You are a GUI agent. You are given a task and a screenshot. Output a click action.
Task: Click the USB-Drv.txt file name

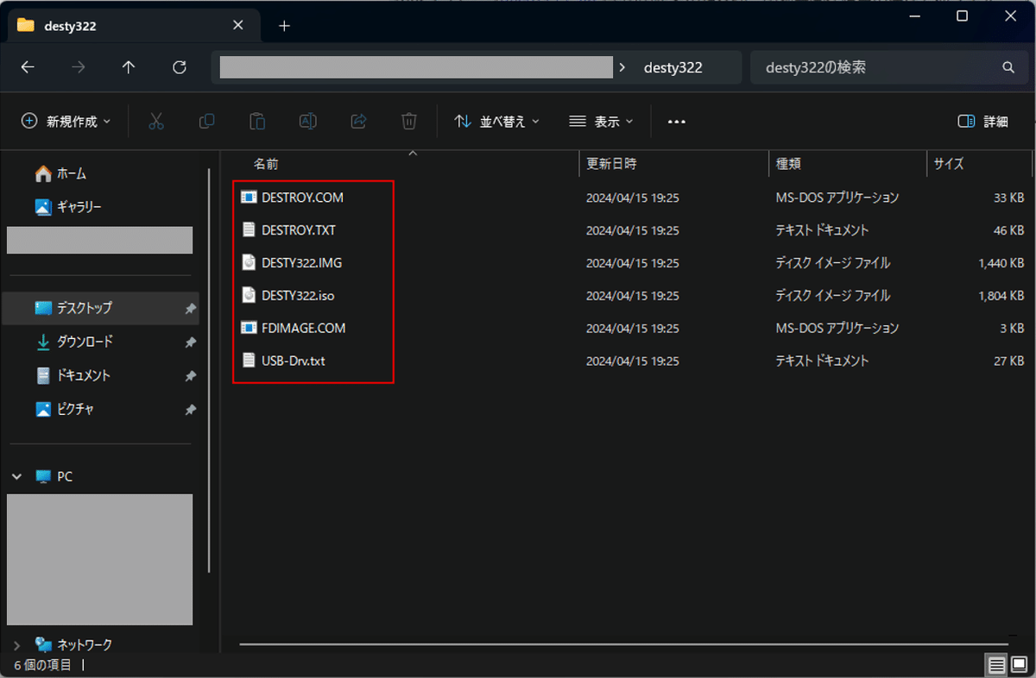point(294,361)
